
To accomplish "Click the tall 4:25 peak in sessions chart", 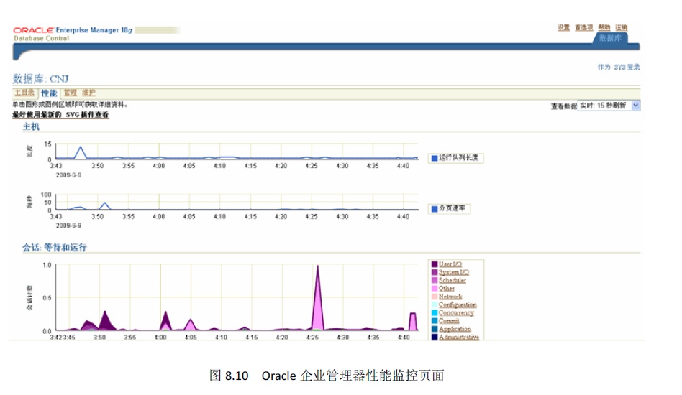I will (317, 304).
